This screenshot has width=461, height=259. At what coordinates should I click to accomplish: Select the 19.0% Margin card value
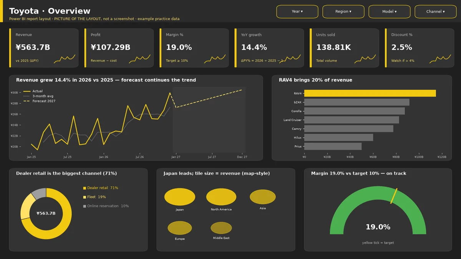[179, 48]
